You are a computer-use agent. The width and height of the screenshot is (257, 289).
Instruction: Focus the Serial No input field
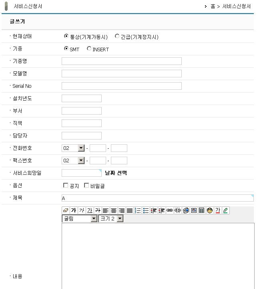[x=122, y=86]
